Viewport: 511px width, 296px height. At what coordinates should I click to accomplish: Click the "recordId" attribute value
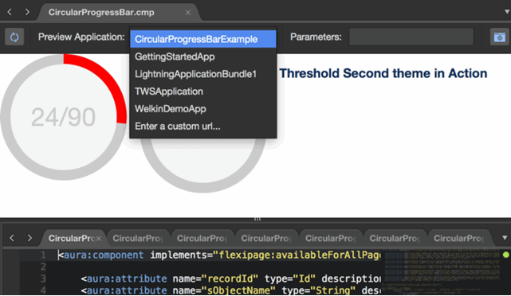click(x=230, y=278)
